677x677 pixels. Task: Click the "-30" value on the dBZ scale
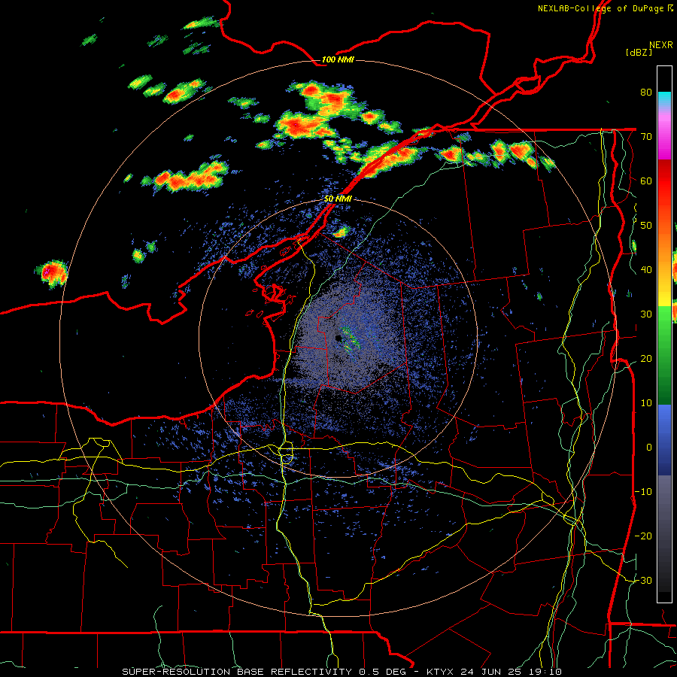(643, 580)
